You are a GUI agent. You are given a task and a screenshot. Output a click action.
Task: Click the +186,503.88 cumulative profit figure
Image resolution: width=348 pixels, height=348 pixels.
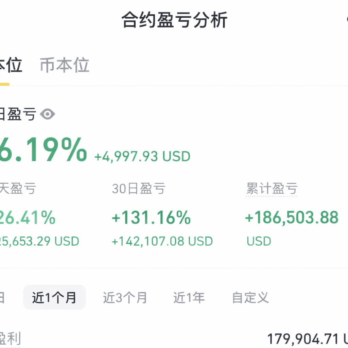(x=292, y=217)
